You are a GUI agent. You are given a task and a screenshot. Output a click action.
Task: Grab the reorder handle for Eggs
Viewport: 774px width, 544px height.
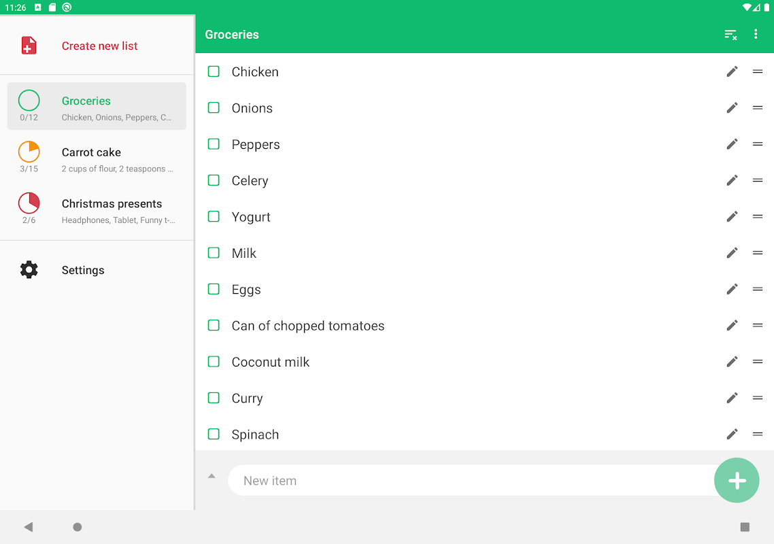point(758,289)
